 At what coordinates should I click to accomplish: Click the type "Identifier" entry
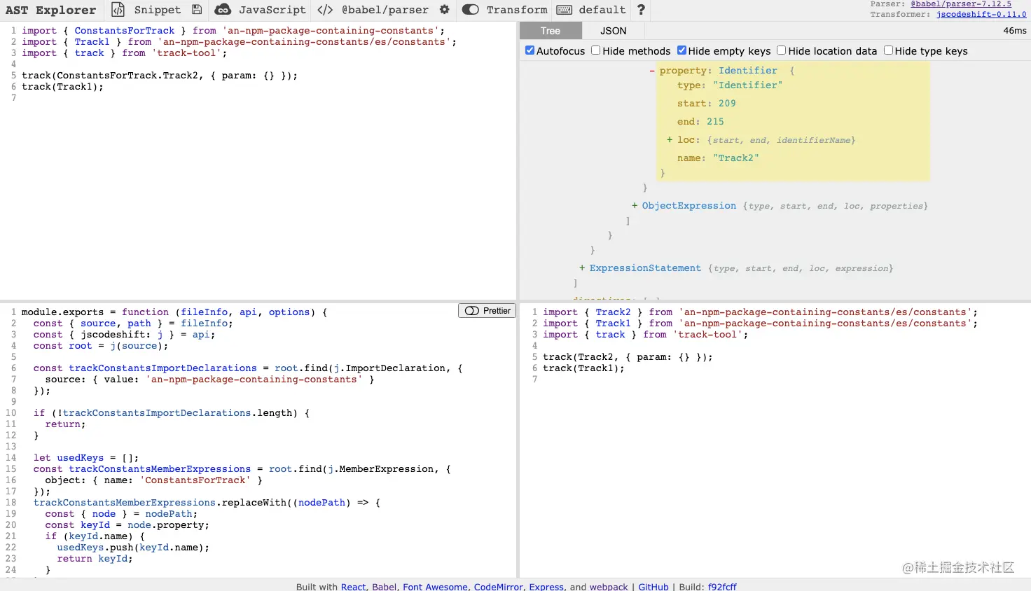pos(730,85)
